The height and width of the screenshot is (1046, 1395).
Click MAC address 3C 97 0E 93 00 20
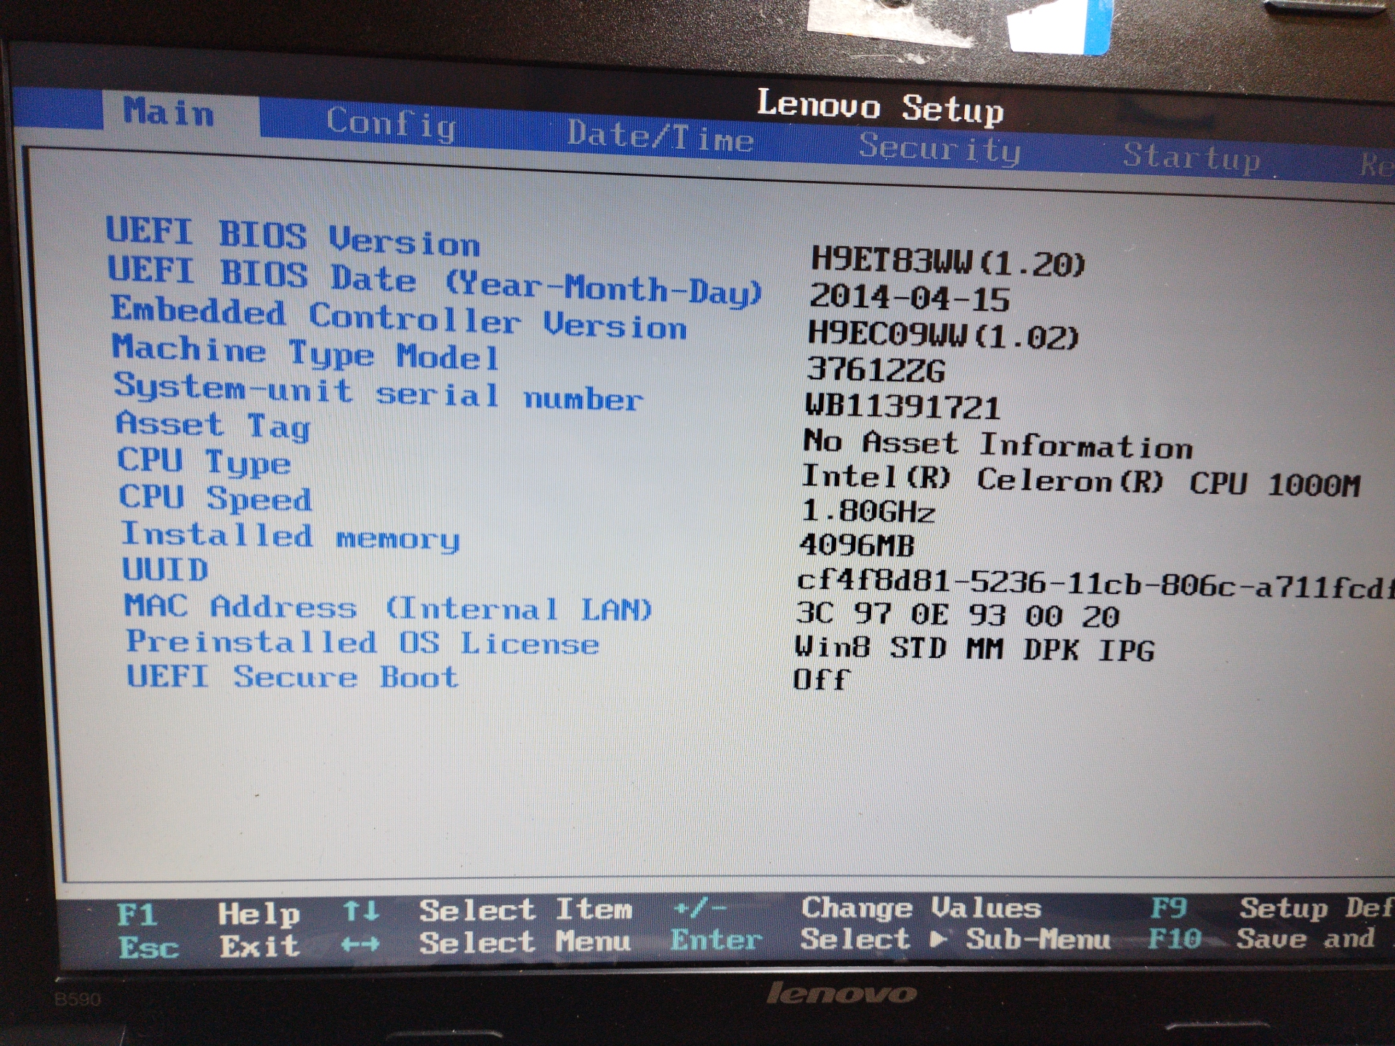[958, 615]
